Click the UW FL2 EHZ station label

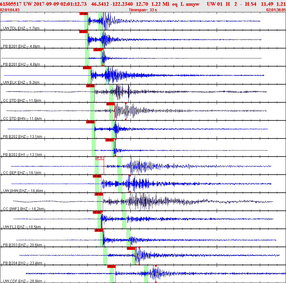(22, 227)
